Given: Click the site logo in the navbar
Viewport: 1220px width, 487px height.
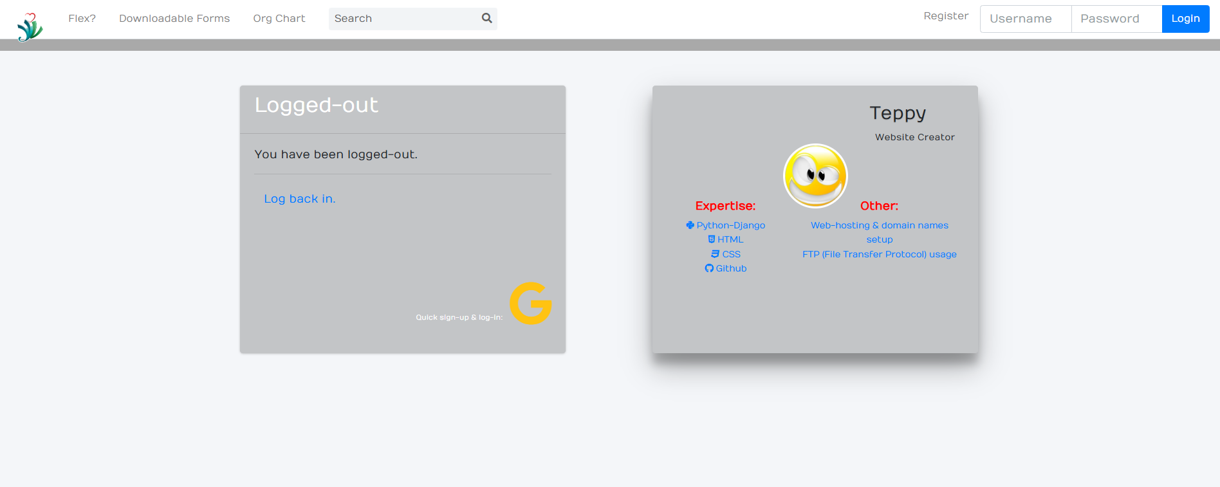Looking at the screenshot, I should (30, 27).
